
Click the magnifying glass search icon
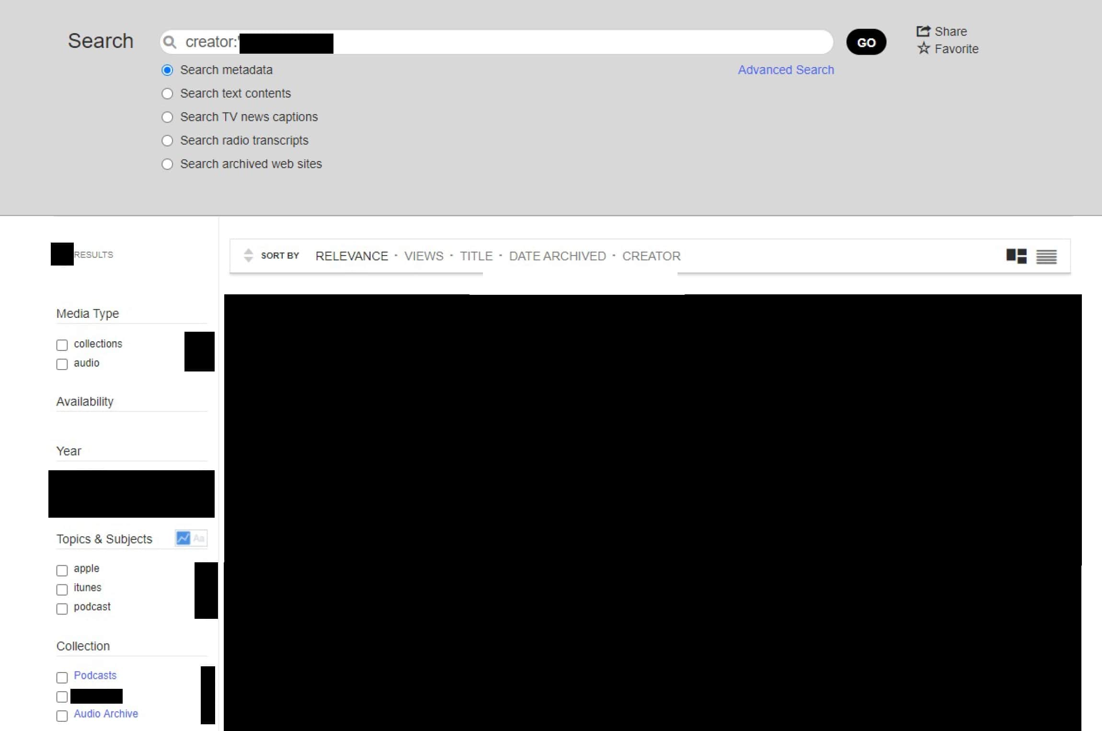(x=170, y=42)
